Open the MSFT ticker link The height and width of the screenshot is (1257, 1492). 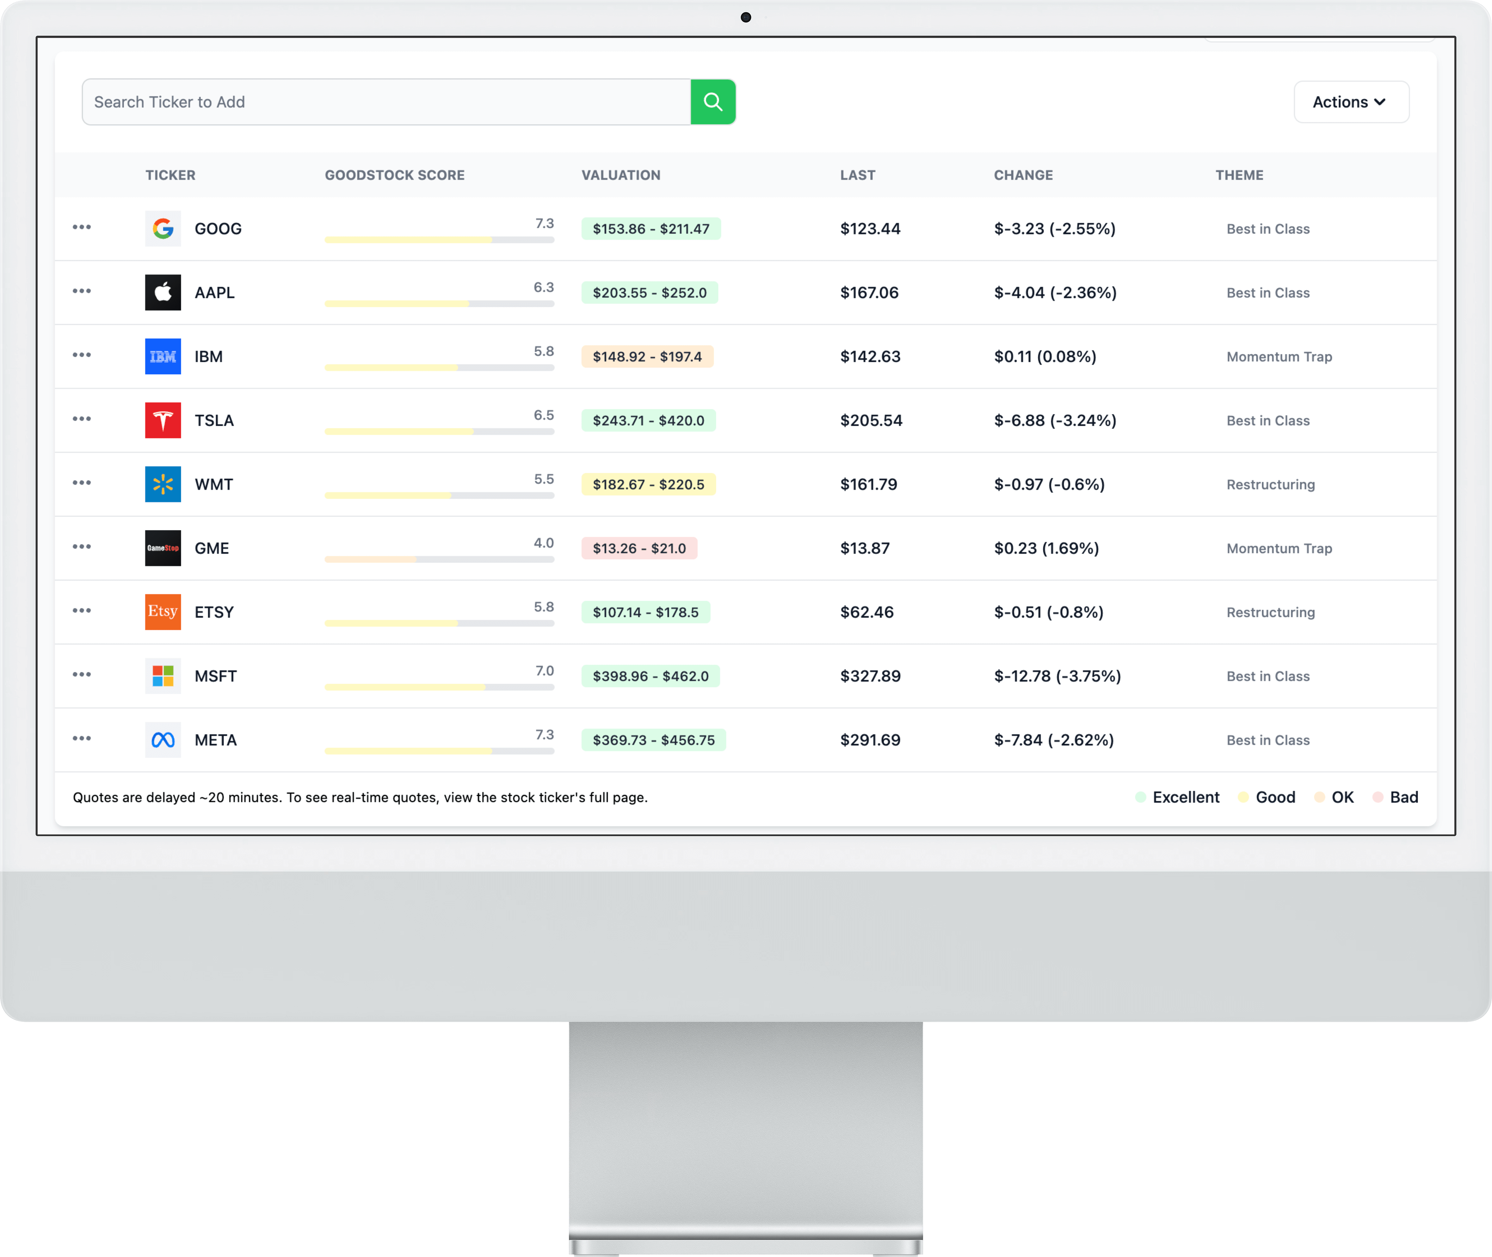click(x=215, y=676)
